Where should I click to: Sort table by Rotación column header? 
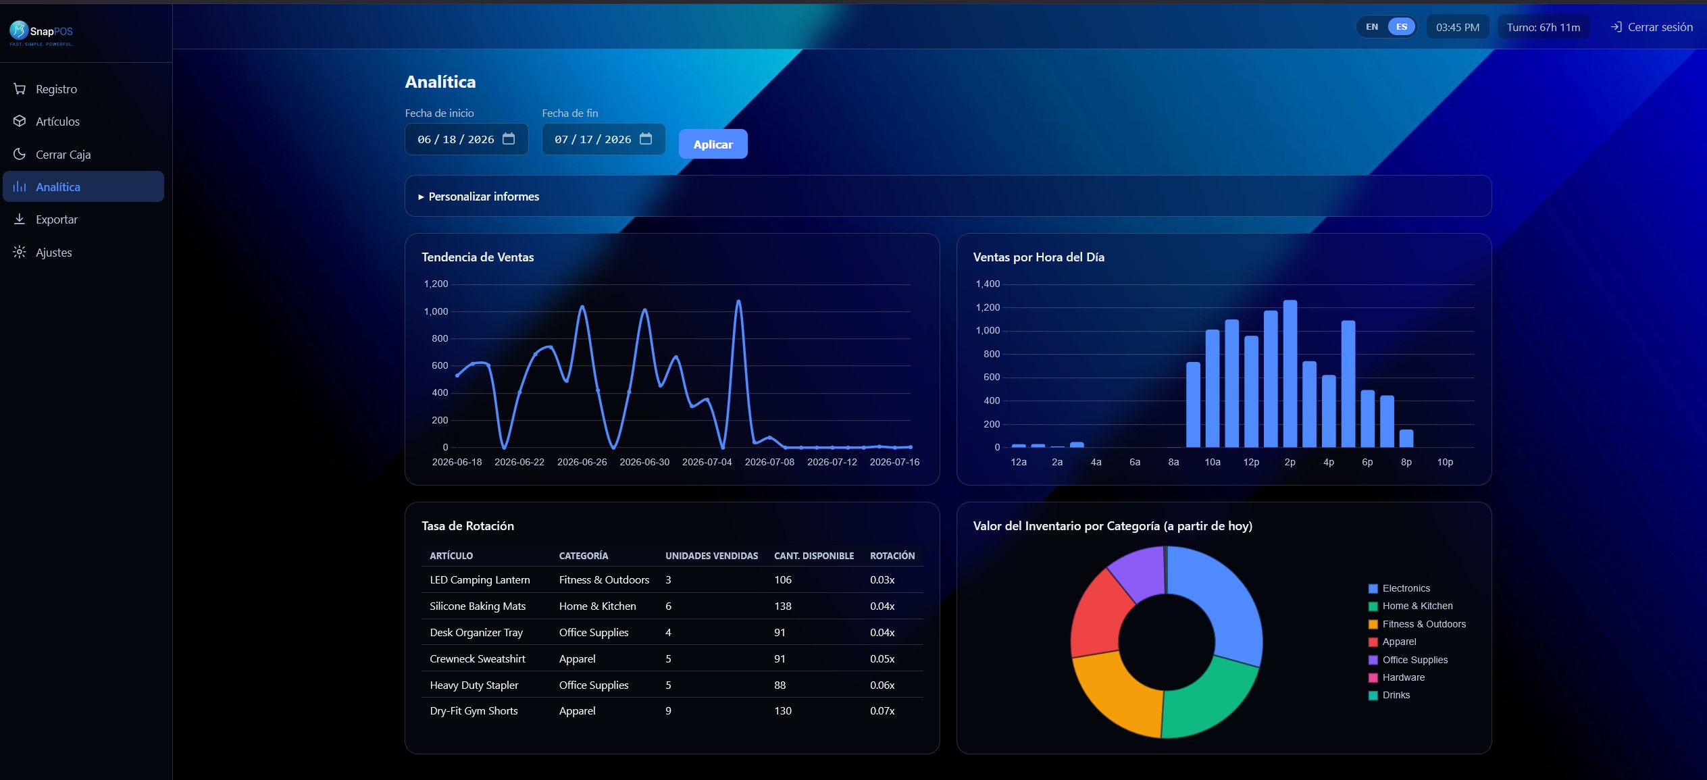coord(892,555)
